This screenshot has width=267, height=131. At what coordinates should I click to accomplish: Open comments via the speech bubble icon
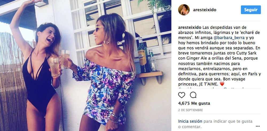(x=193, y=95)
